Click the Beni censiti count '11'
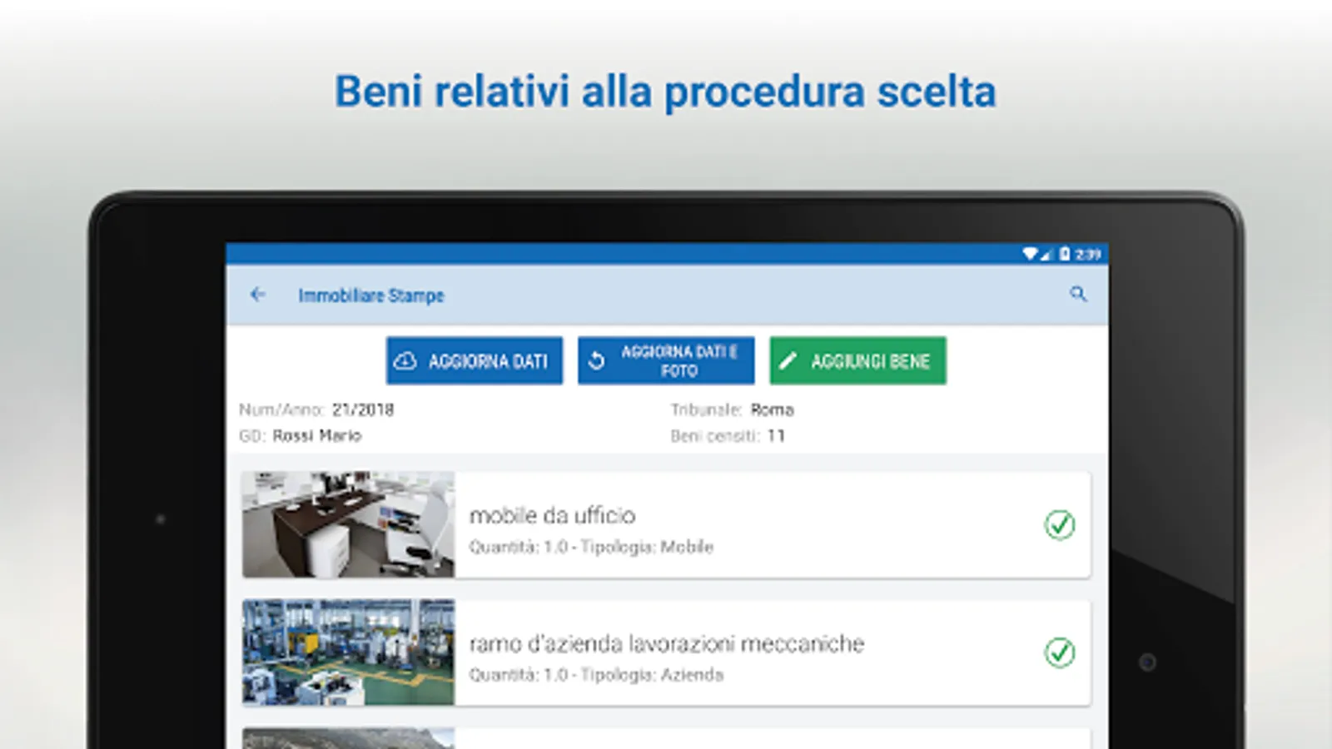This screenshot has width=1332, height=749. click(776, 435)
